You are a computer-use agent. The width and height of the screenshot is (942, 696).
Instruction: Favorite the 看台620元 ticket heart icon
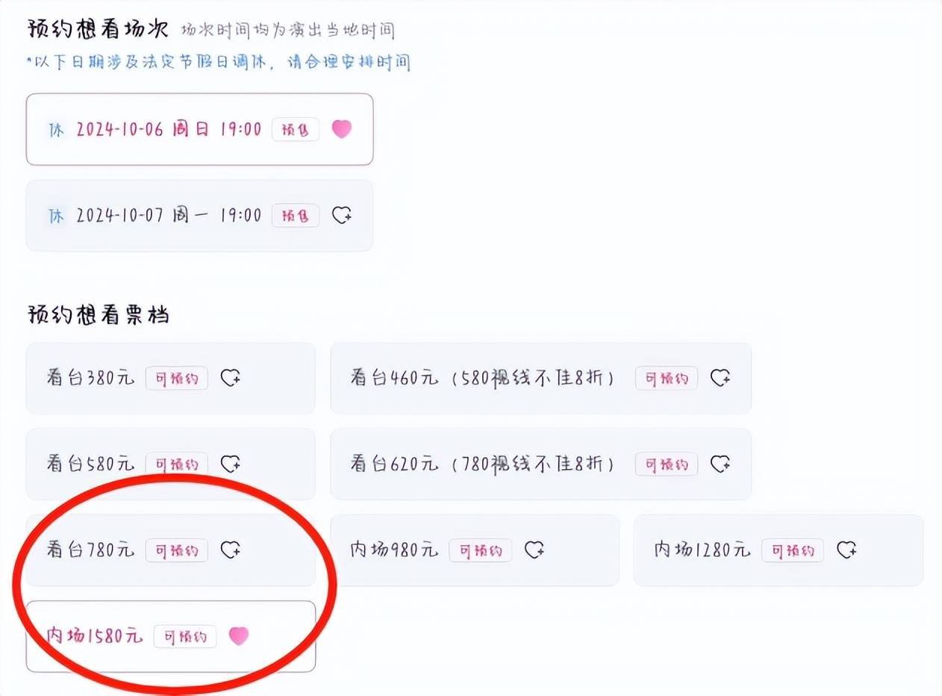(720, 464)
